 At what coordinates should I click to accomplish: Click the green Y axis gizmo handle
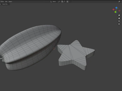(x=115, y=12)
